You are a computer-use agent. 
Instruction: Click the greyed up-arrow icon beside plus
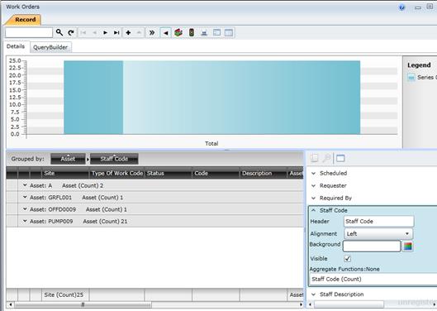pyautogui.click(x=139, y=32)
